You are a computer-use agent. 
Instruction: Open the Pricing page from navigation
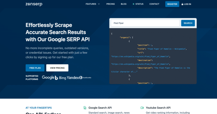(x=110, y=4)
